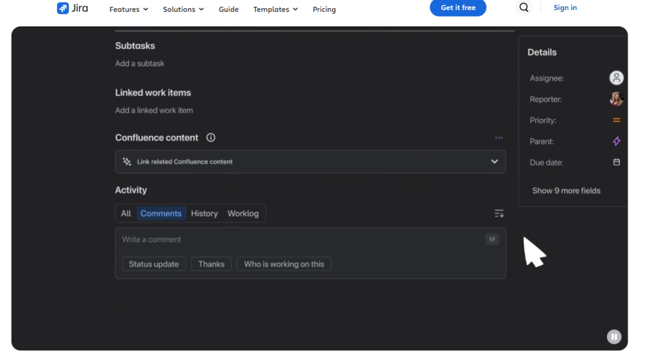The height and width of the screenshot is (361, 648).
Task: Insert the Status update quick reply
Action: click(154, 264)
